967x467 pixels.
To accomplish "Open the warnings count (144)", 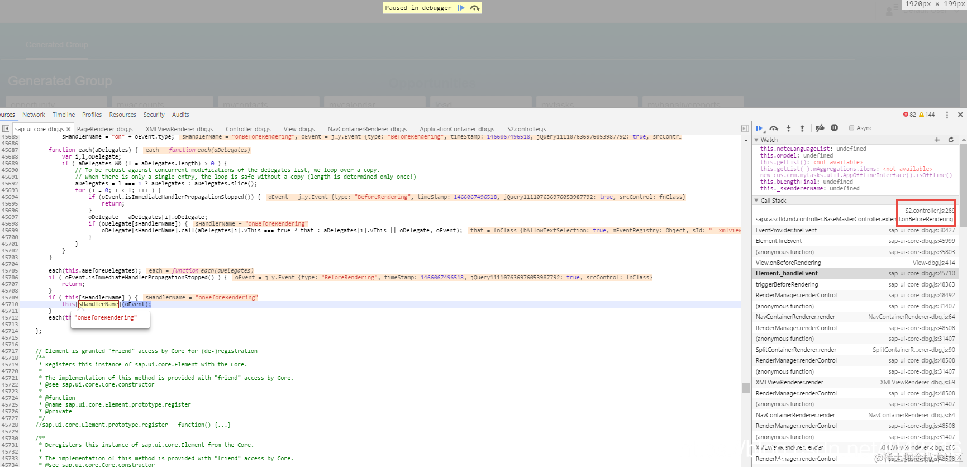I will tap(927, 115).
